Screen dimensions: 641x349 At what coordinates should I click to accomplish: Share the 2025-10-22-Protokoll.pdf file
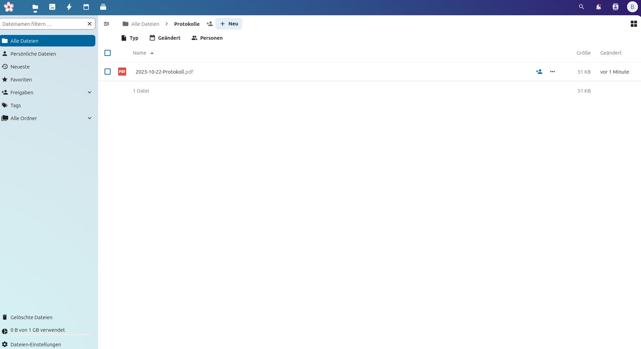539,72
